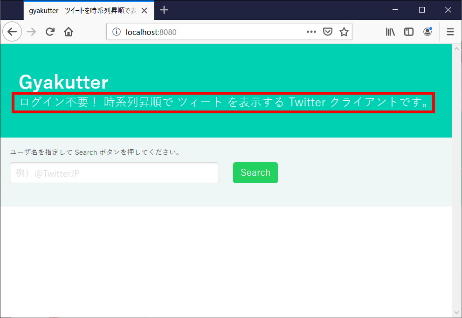Click the profile account icon in the toolbar

(x=428, y=31)
